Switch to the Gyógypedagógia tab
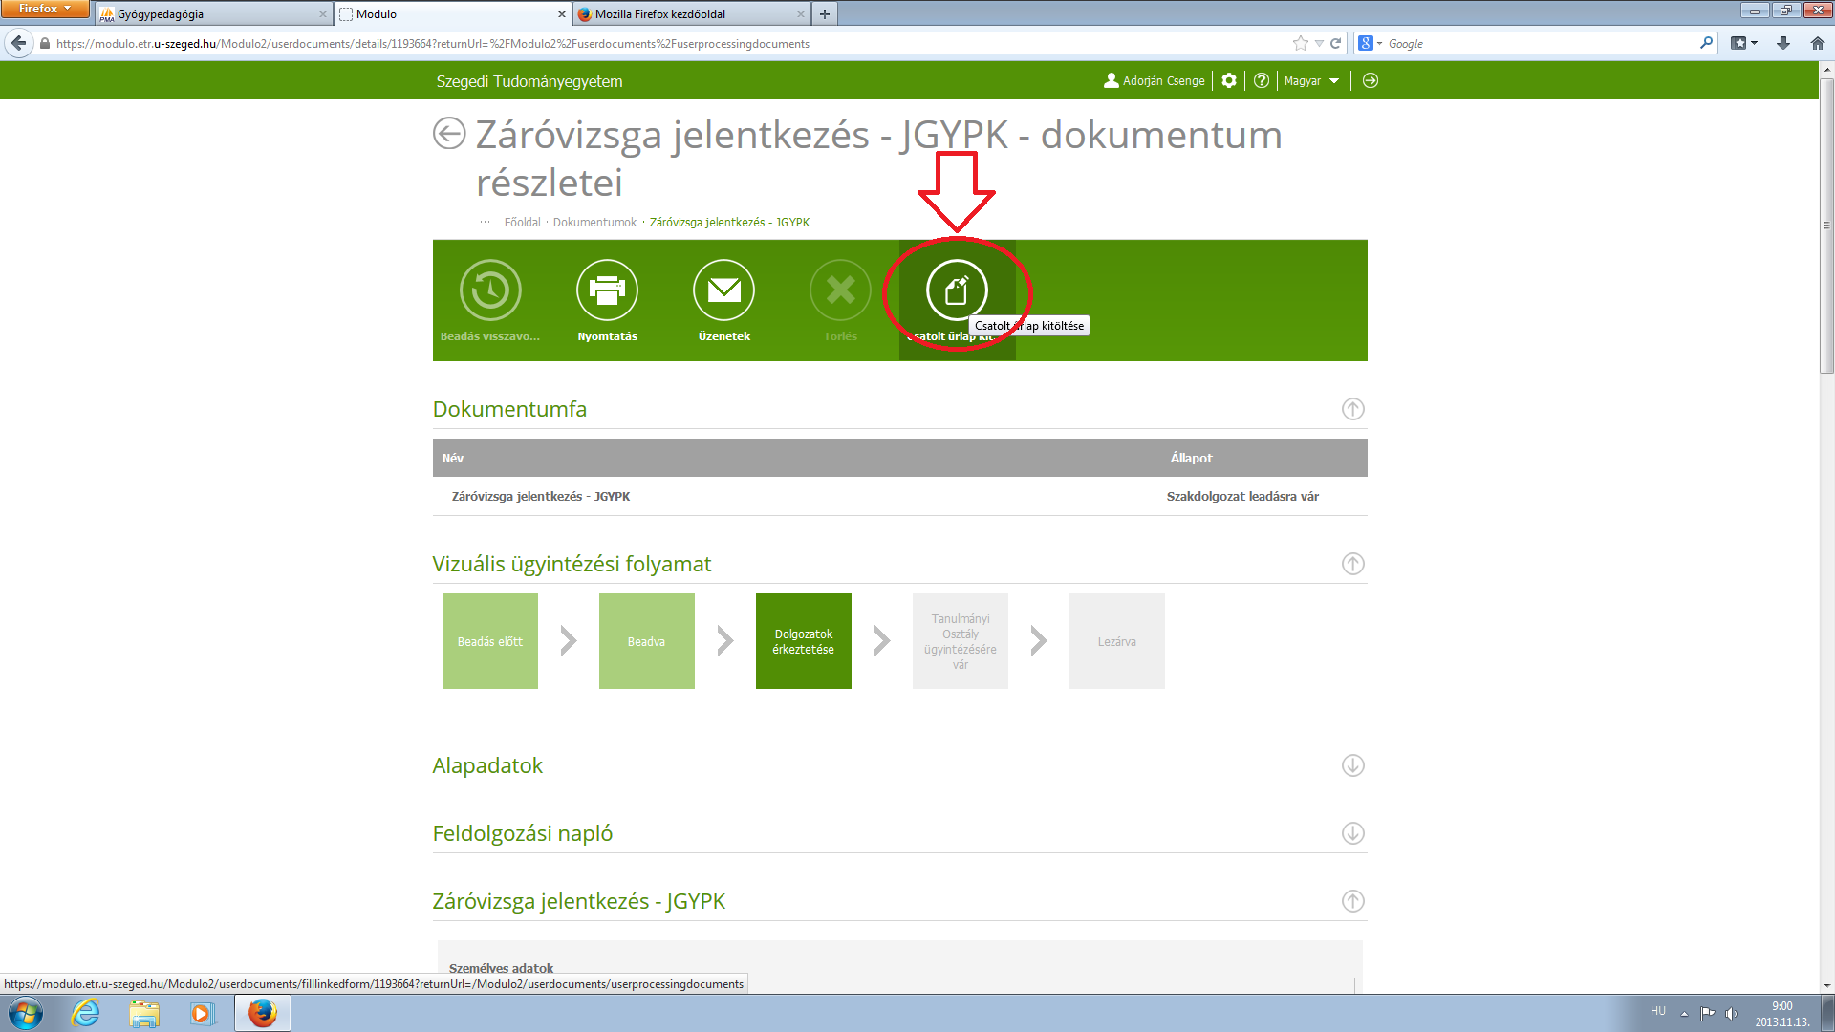The height and width of the screenshot is (1032, 1835). [x=210, y=14]
